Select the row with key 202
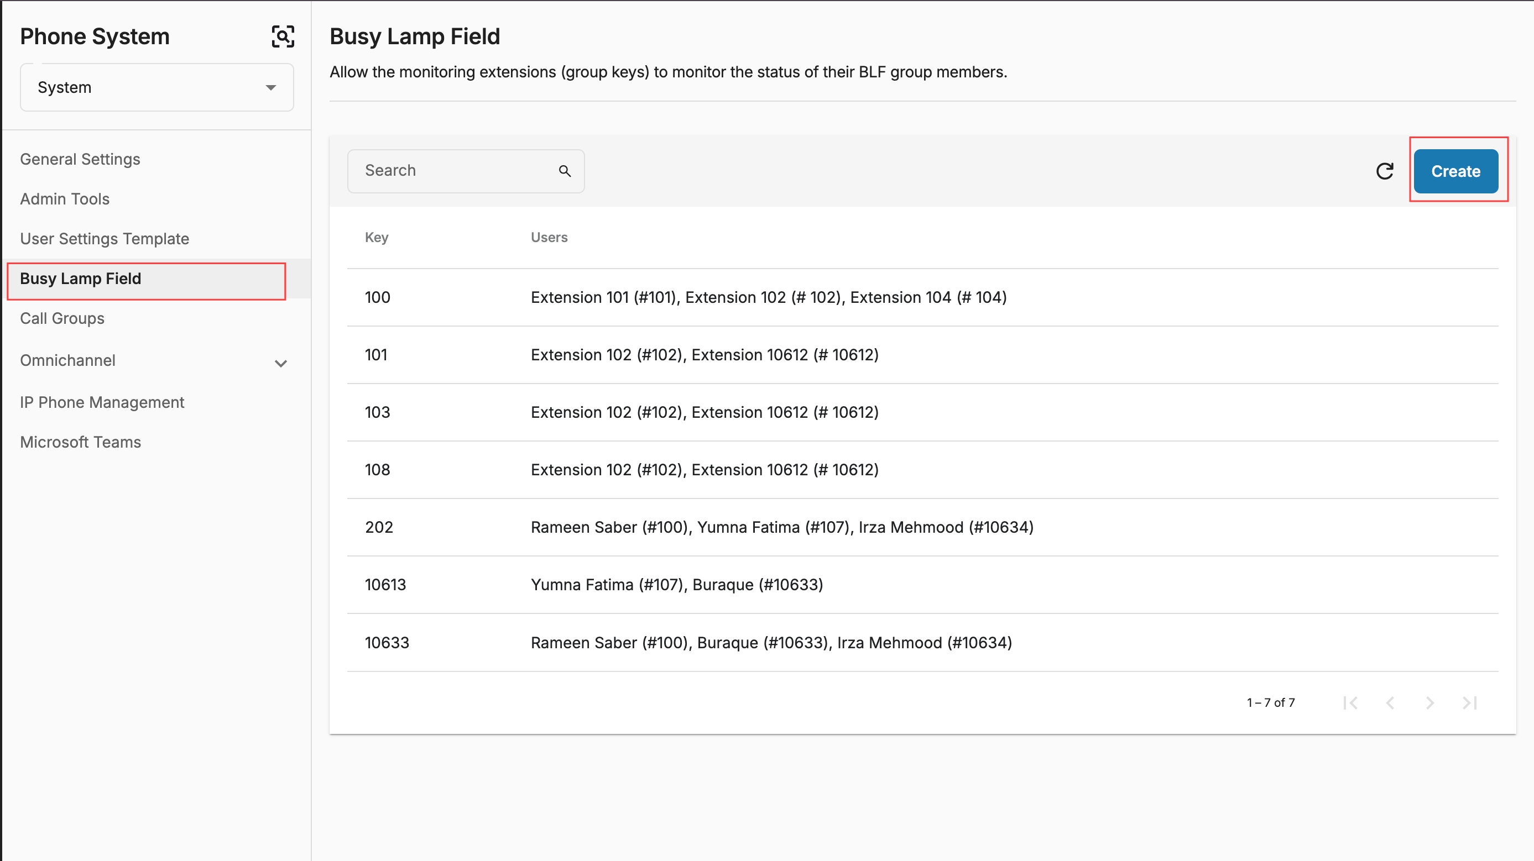 pos(922,527)
